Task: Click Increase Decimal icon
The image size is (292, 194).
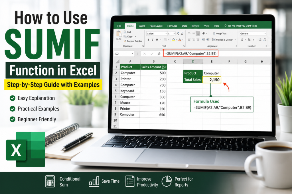Action: click(x=260, y=39)
